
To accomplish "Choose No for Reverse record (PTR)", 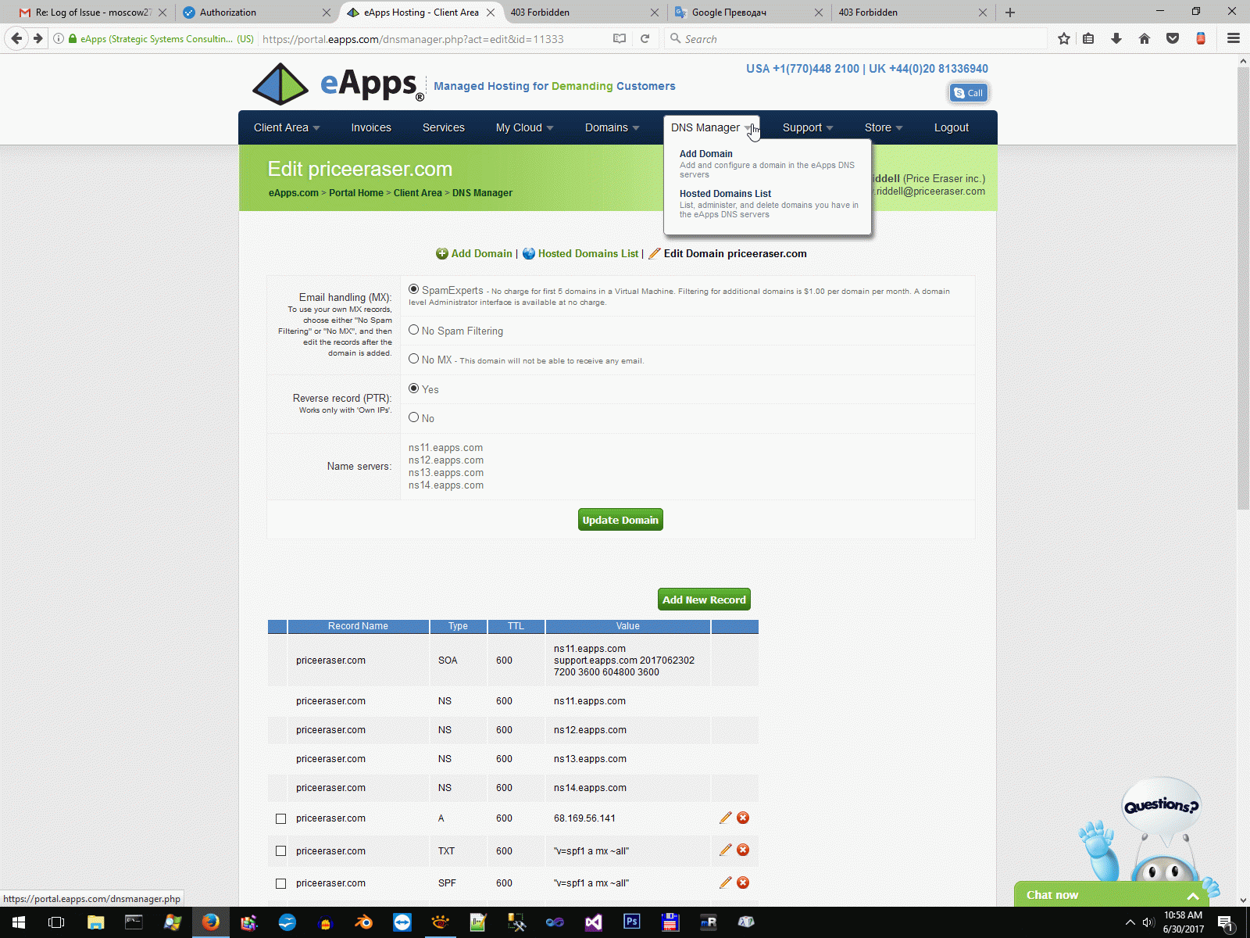I will click(x=414, y=417).
